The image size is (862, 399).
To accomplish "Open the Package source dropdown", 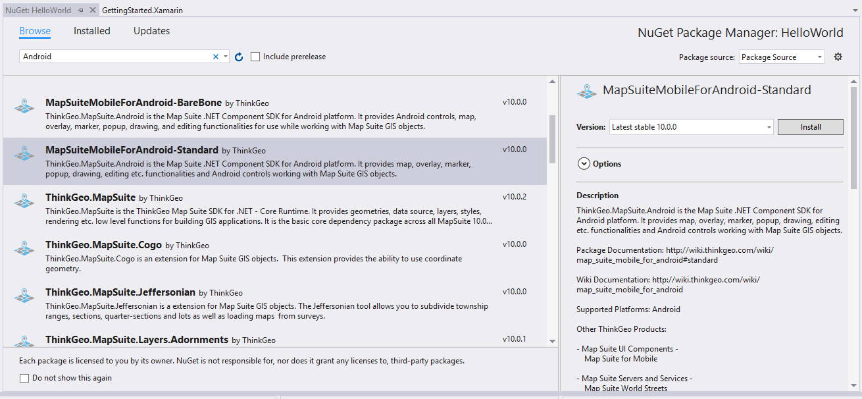I will point(782,57).
